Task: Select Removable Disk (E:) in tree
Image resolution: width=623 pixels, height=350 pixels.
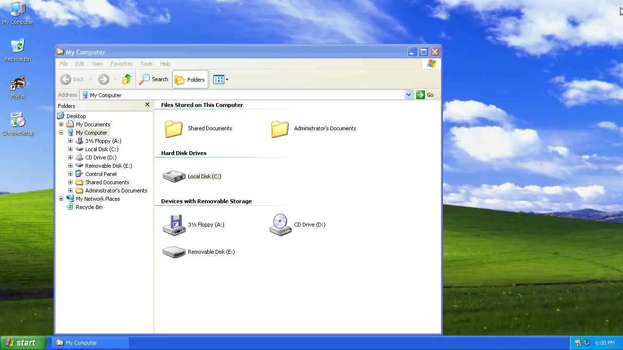Action: tap(109, 166)
